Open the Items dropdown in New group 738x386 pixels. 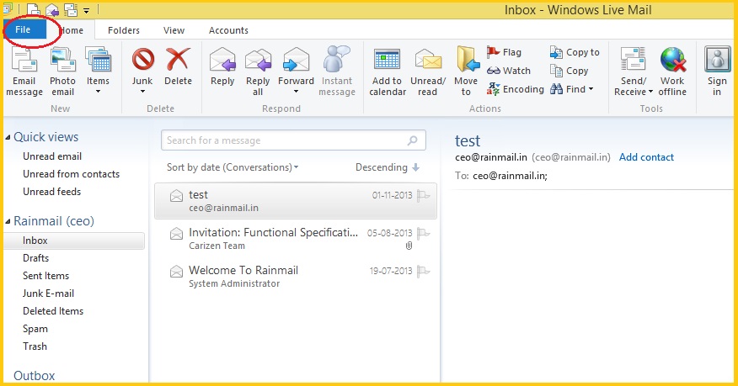[x=98, y=71]
